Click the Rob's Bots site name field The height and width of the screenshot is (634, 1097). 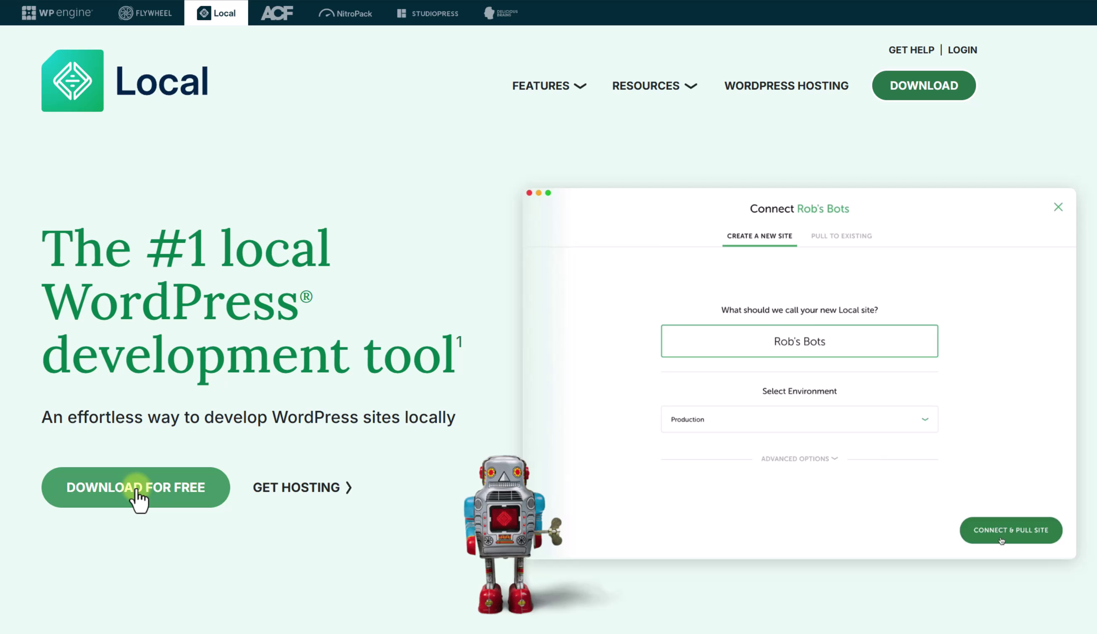coord(799,341)
